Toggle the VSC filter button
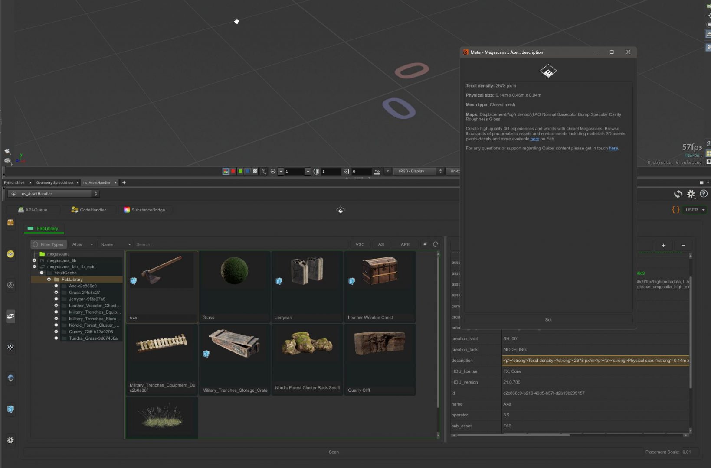The height and width of the screenshot is (468, 711). tap(360, 244)
